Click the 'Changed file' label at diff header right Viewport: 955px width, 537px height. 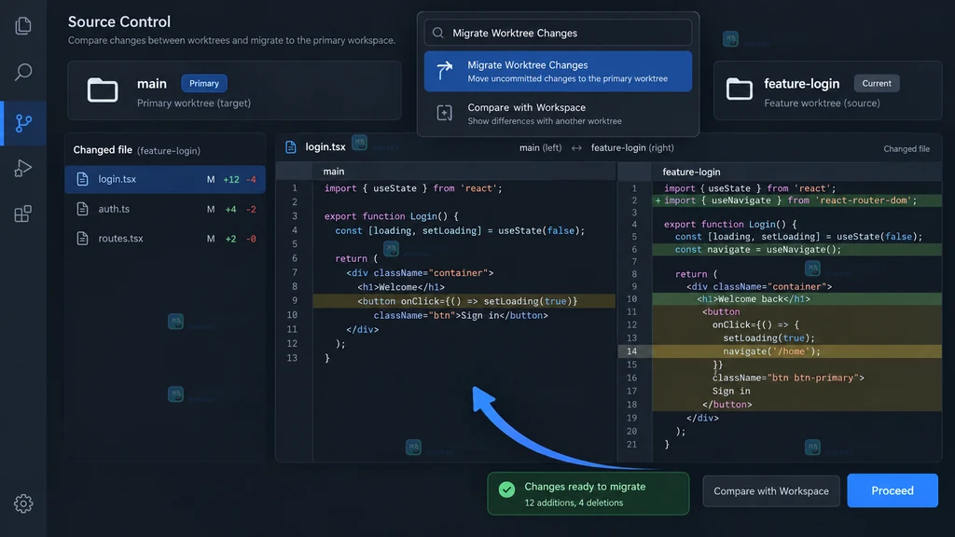[x=907, y=148]
